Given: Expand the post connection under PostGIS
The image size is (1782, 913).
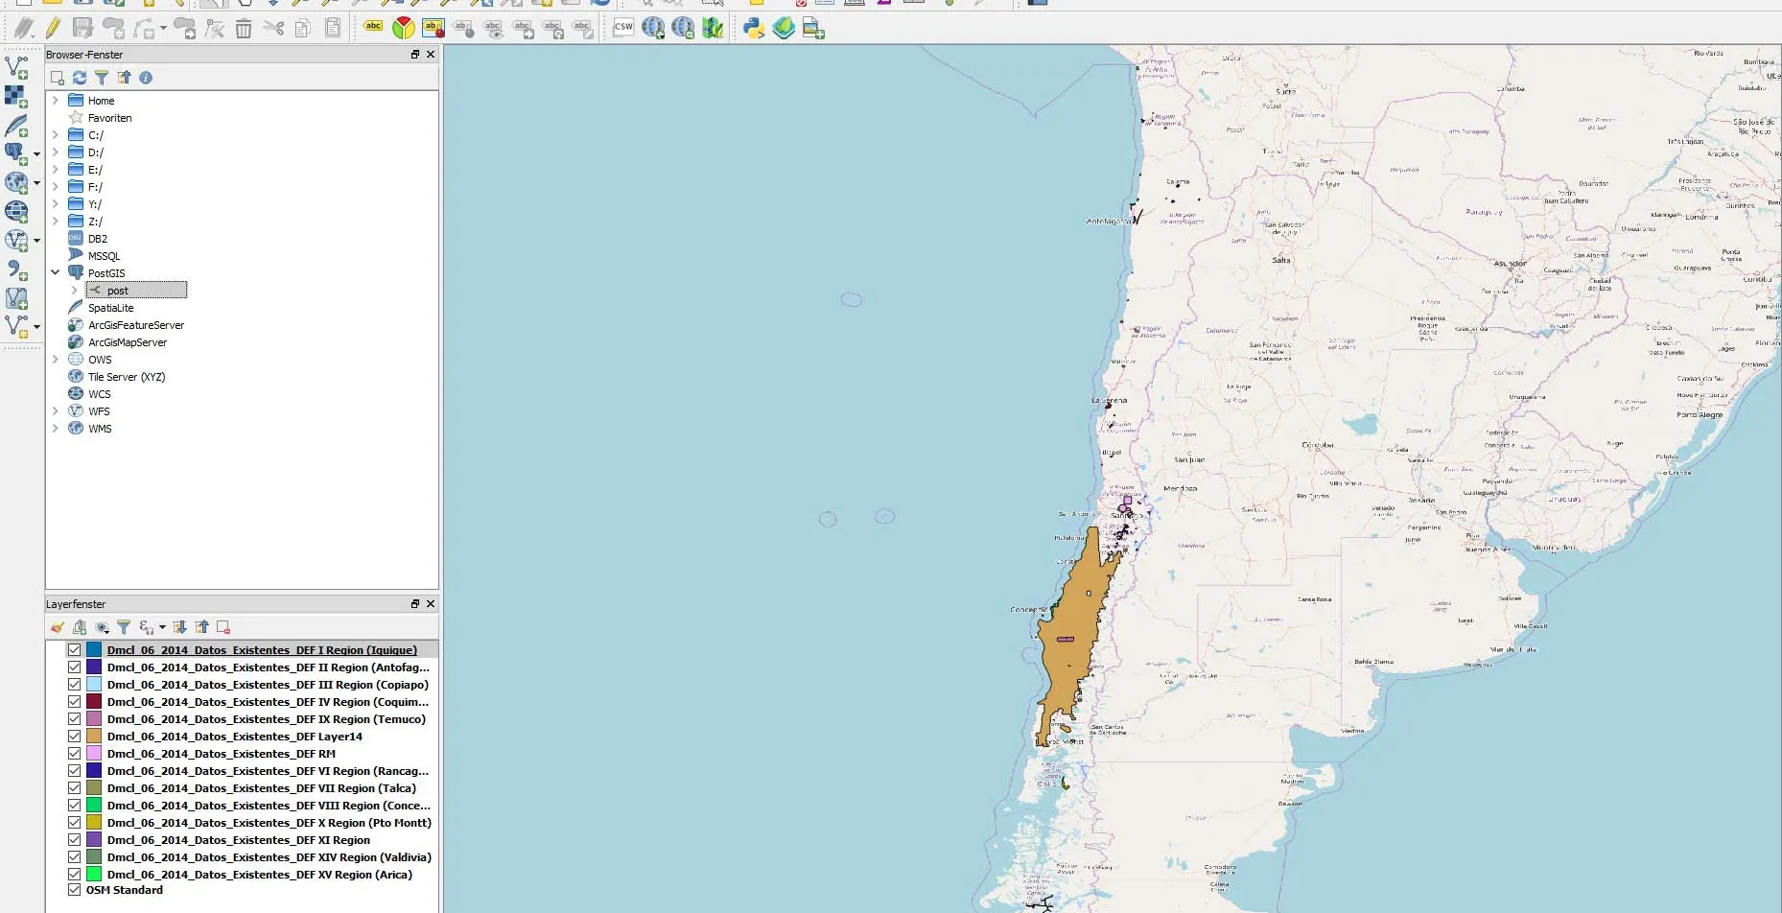Looking at the screenshot, I should point(75,291).
